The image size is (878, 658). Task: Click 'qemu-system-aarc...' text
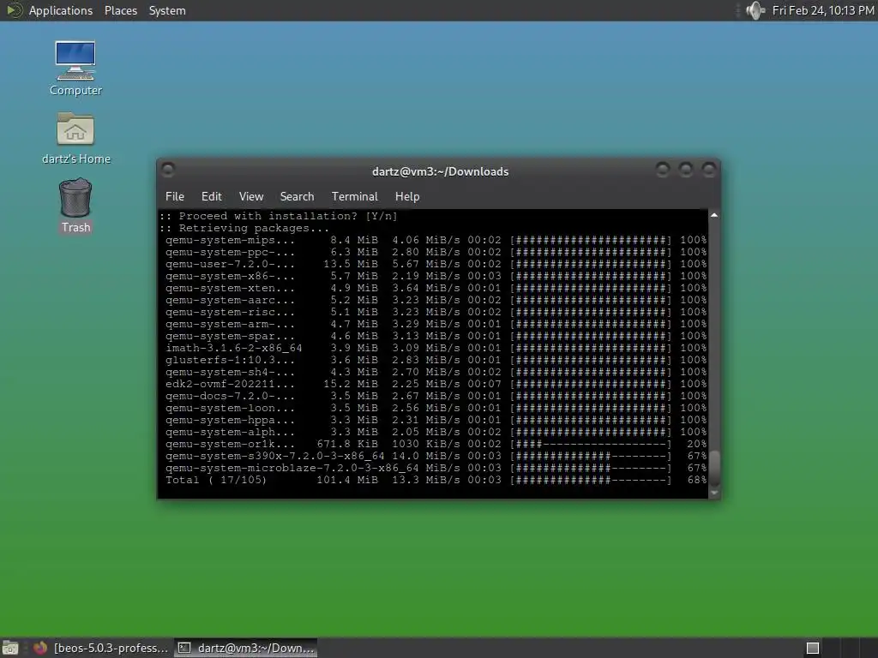[230, 301]
